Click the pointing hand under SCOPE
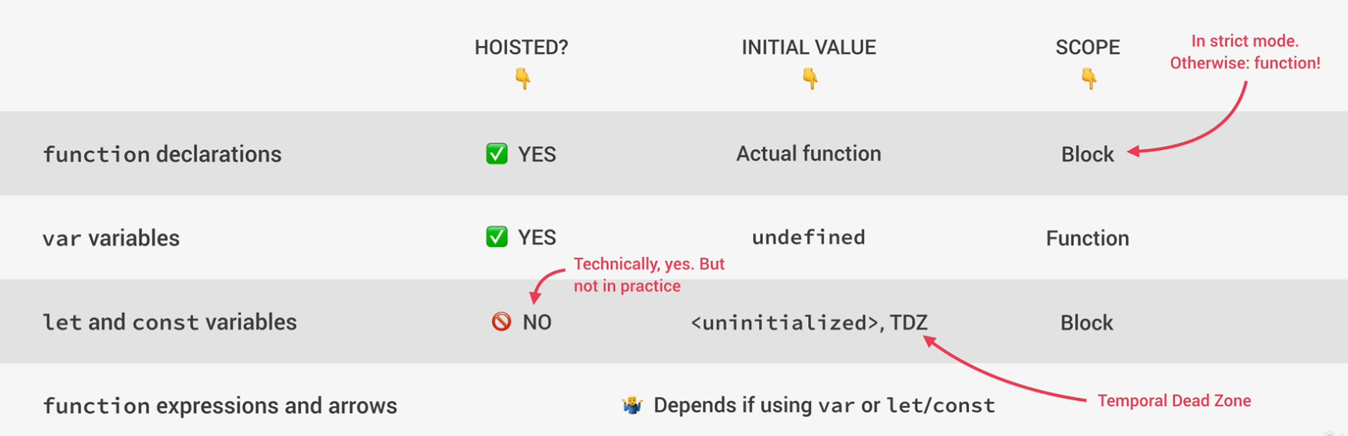 point(1088,78)
